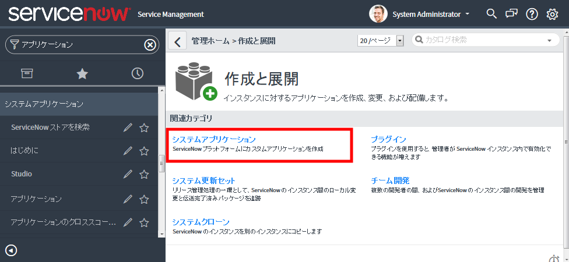This screenshot has width=569, height=262.
Task: Edit the はじめに module pencil
Action: (128, 151)
